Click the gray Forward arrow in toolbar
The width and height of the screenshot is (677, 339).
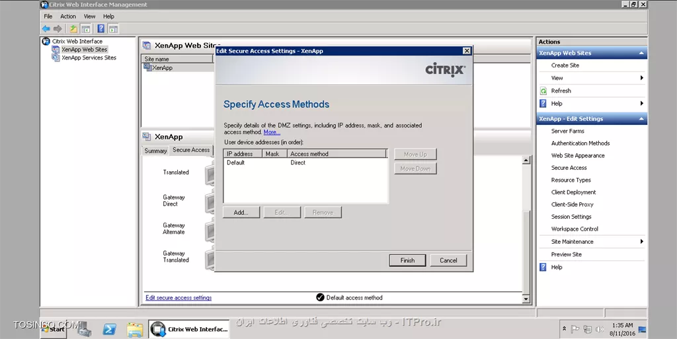(x=58, y=29)
